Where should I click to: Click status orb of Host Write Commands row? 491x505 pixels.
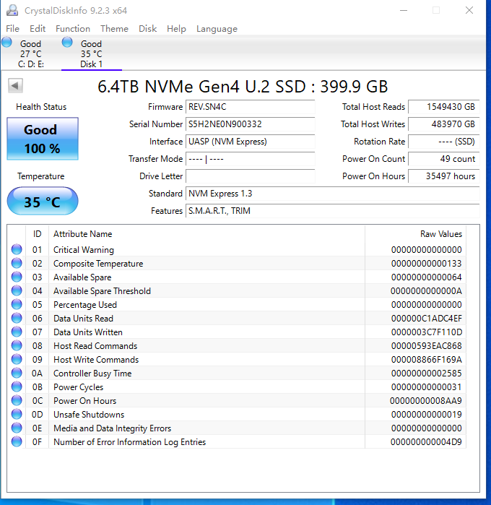(17, 360)
